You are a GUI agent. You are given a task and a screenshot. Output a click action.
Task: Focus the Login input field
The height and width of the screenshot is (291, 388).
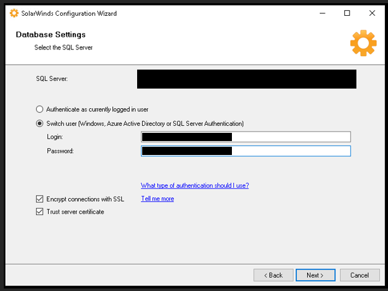[246, 137]
